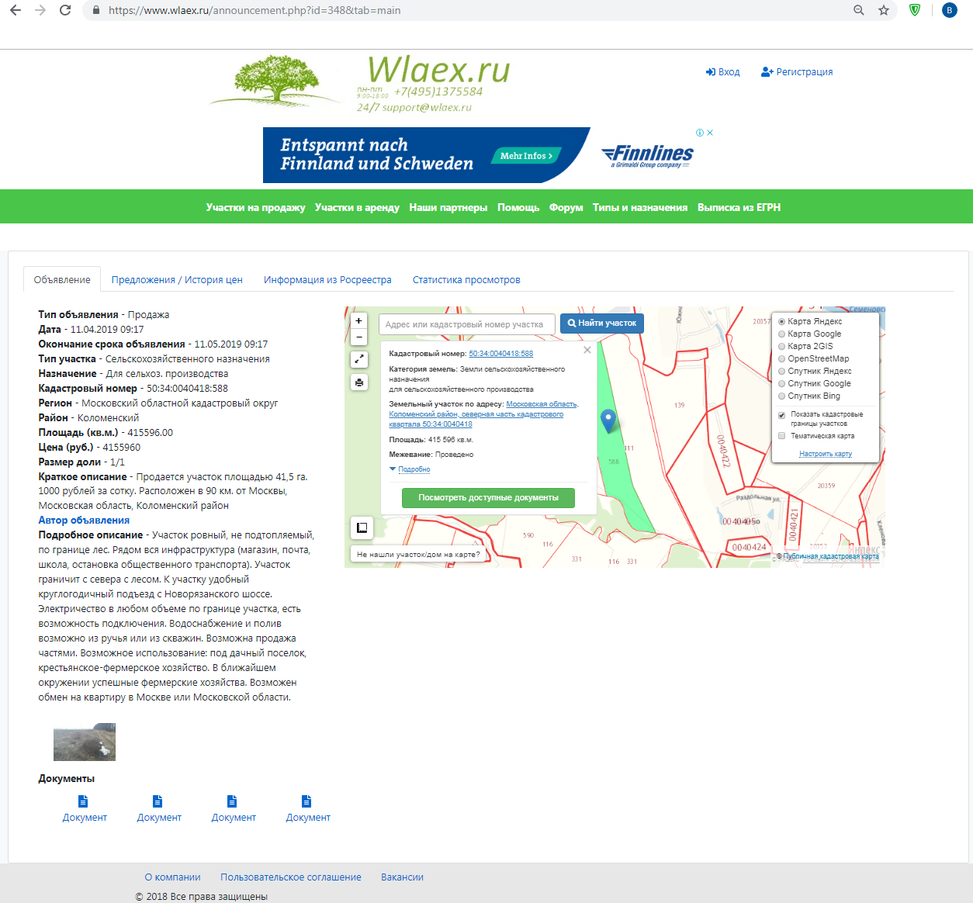The height and width of the screenshot is (903, 973).
Task: Open browser zoom magnifier icon
Action: [859, 10]
